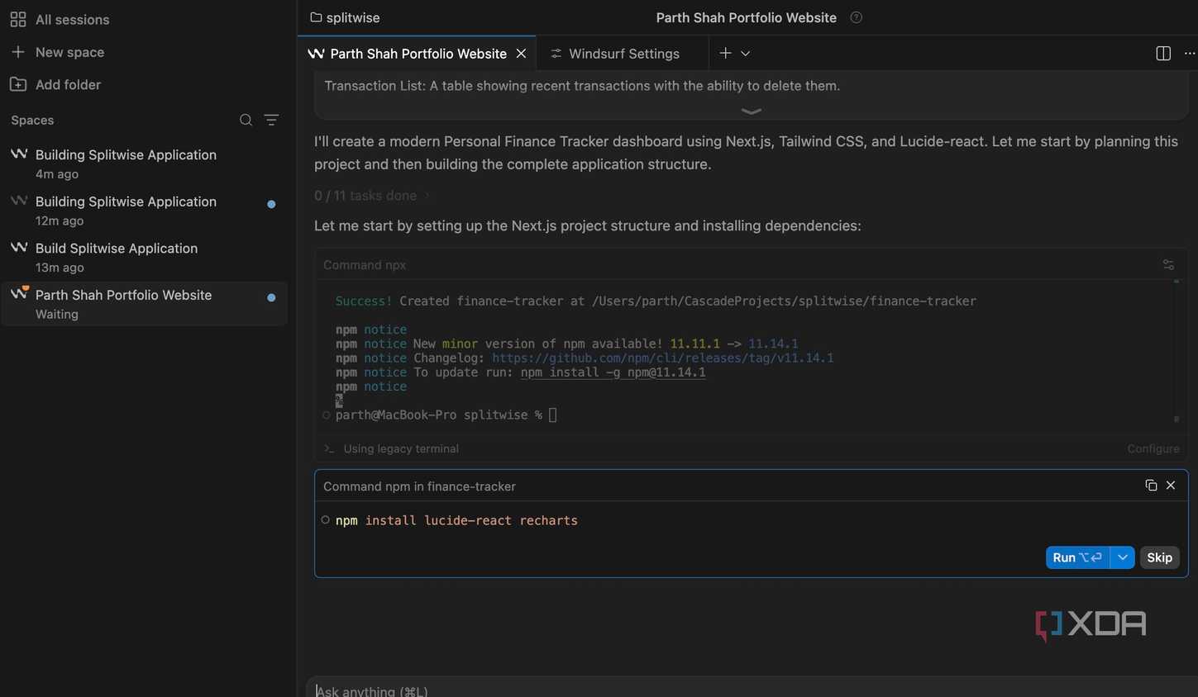1198x697 pixels.
Task: Open the All sessions grid icon
Action: point(18,19)
